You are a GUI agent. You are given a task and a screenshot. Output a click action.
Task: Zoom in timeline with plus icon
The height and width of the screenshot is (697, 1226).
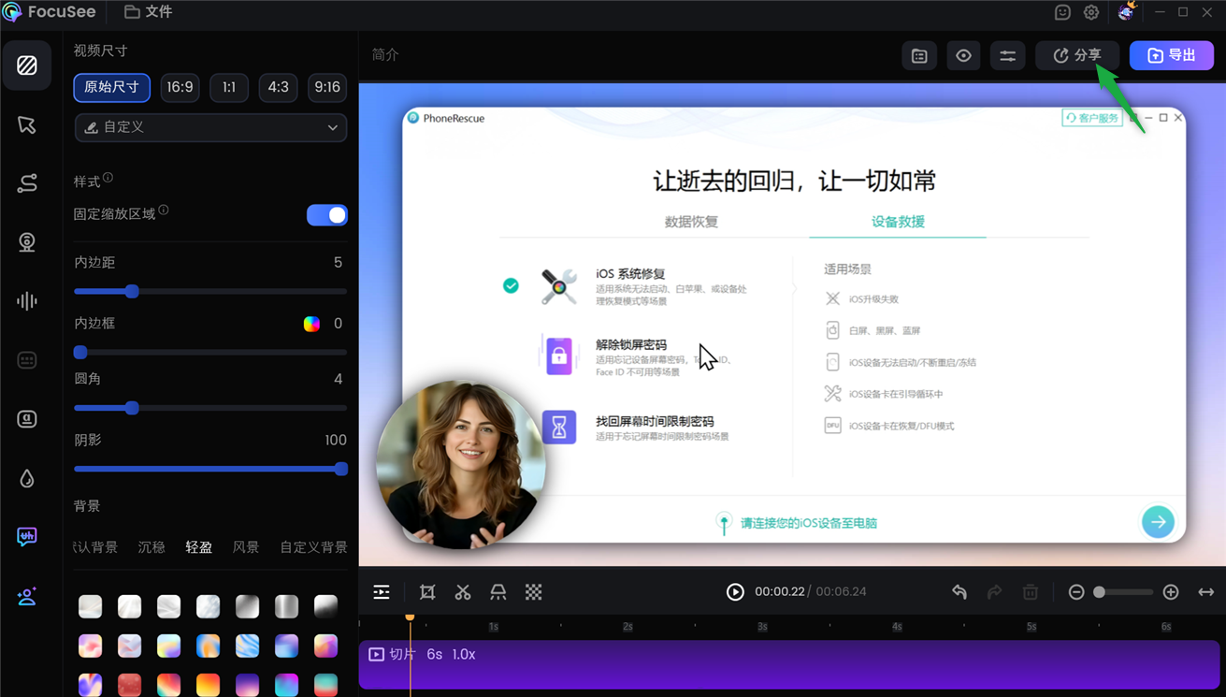point(1171,592)
